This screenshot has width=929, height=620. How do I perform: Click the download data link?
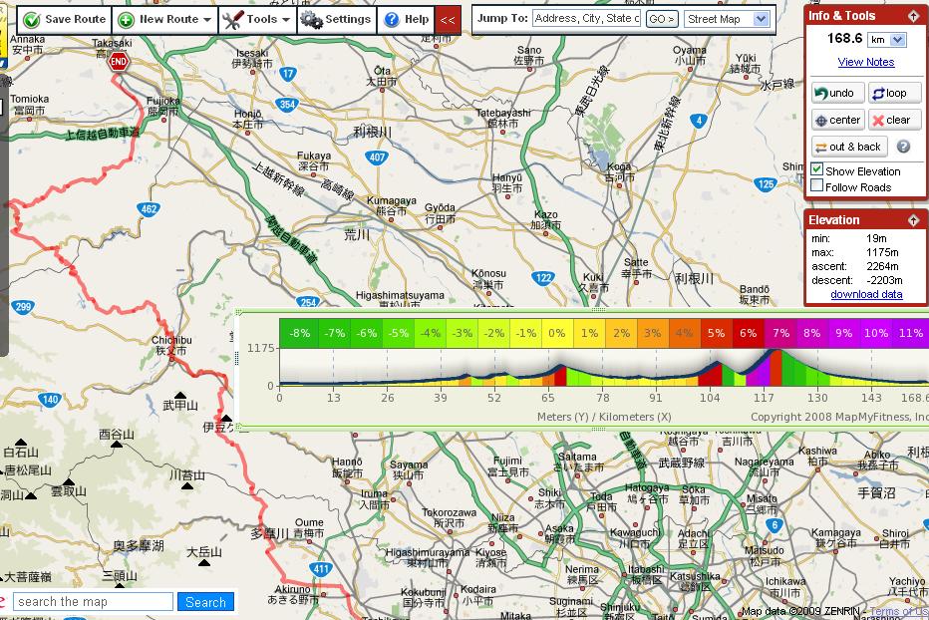click(x=865, y=294)
